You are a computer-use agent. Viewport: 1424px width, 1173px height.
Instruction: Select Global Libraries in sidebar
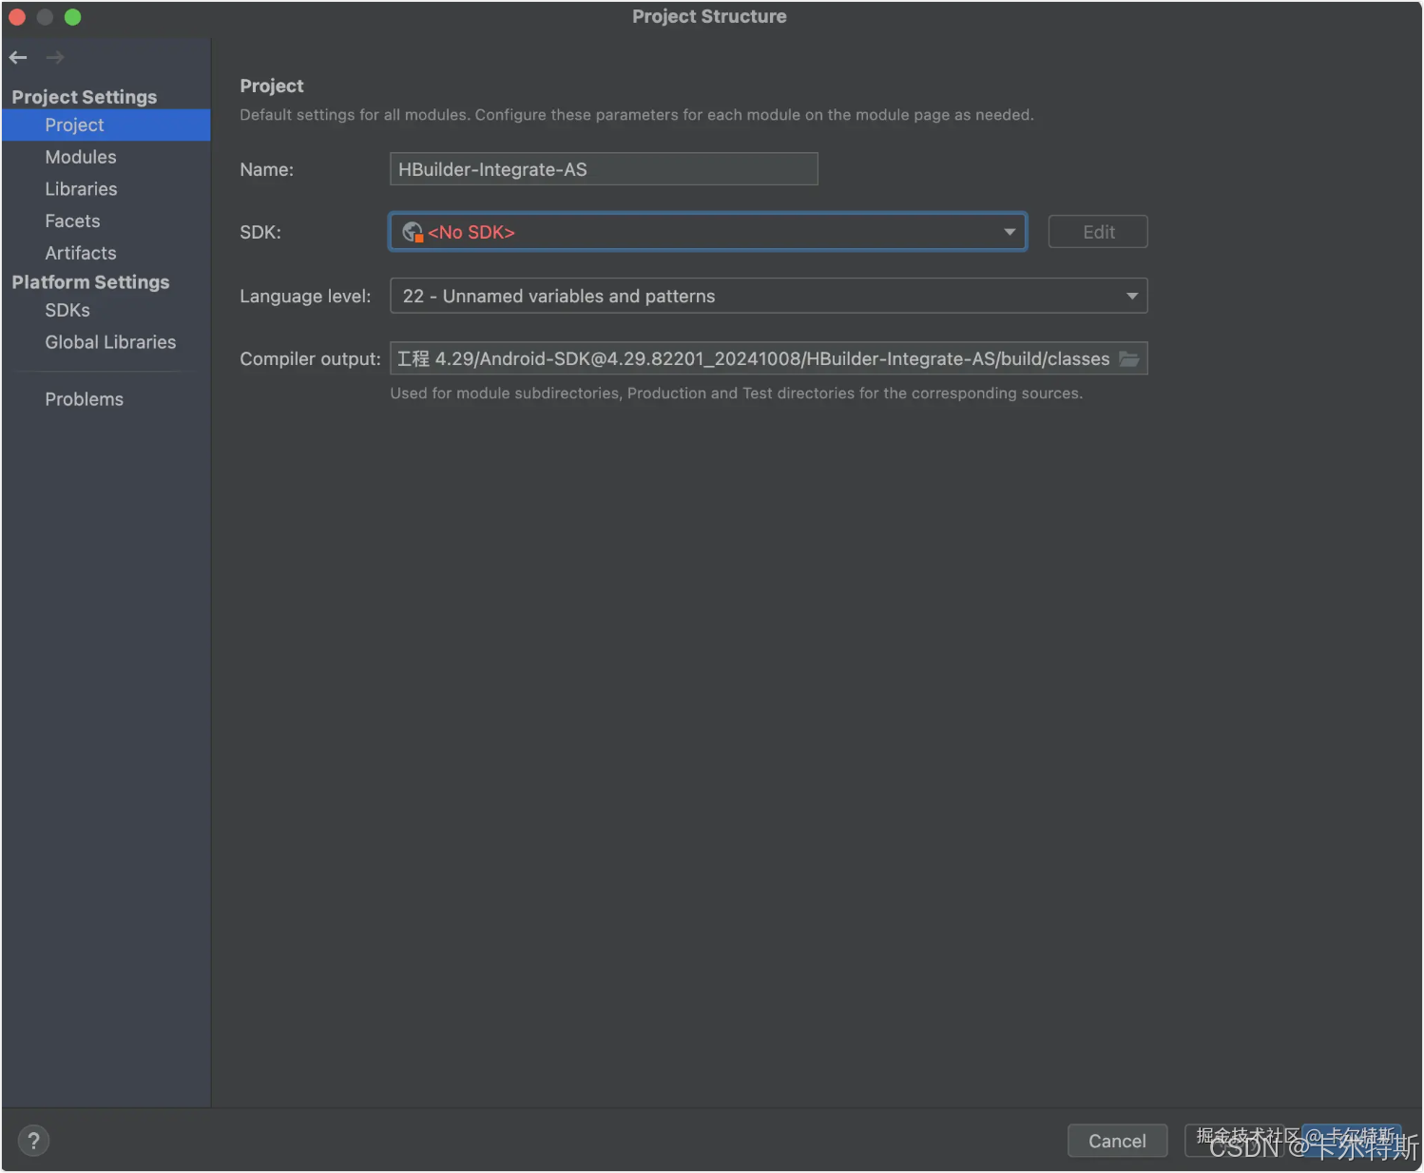(110, 342)
